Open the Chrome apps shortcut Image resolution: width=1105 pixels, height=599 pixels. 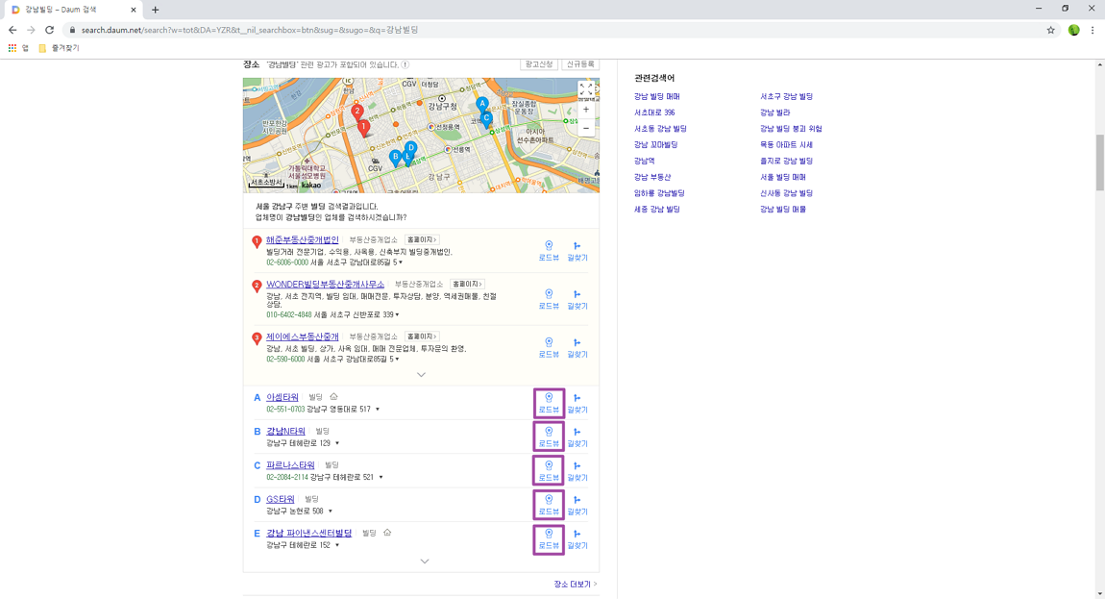[x=17, y=48]
